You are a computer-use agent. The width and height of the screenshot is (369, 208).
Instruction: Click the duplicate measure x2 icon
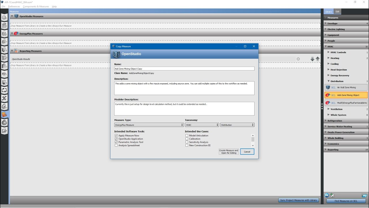click(x=327, y=195)
